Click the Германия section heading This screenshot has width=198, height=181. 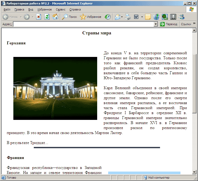(x=16, y=43)
